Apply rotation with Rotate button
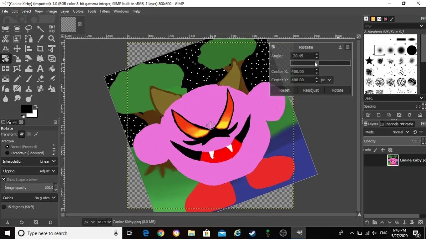This screenshot has width=426, height=239. pyautogui.click(x=337, y=90)
